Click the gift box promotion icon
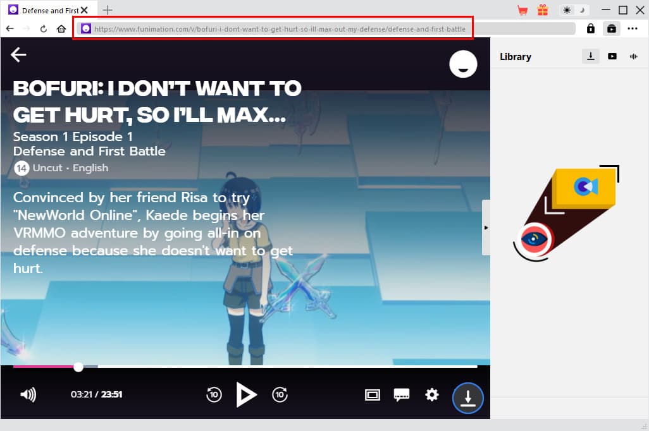The height and width of the screenshot is (431, 649). pos(542,9)
